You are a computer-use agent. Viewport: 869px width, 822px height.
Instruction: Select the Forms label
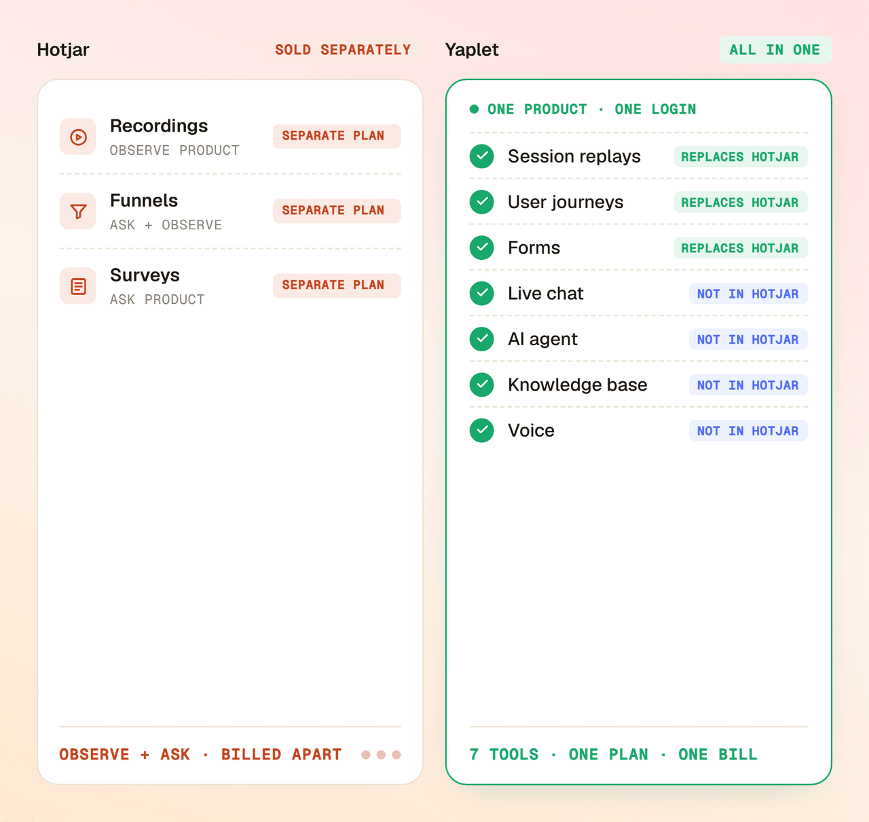pyautogui.click(x=534, y=248)
